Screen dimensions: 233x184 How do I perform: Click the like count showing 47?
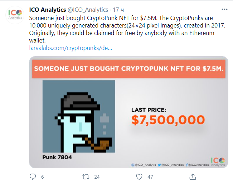click(150, 177)
